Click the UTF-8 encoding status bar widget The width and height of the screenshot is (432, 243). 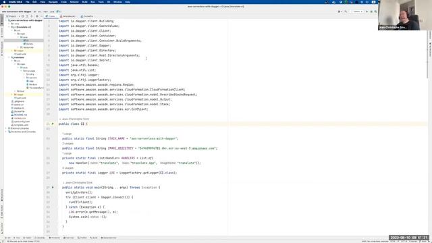(404, 242)
